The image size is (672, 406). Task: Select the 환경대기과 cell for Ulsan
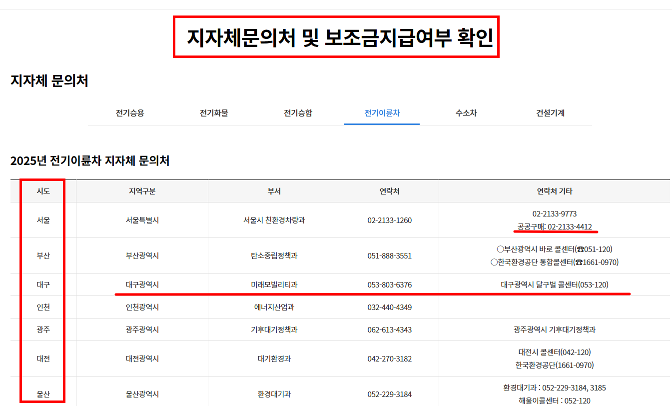coord(273,393)
